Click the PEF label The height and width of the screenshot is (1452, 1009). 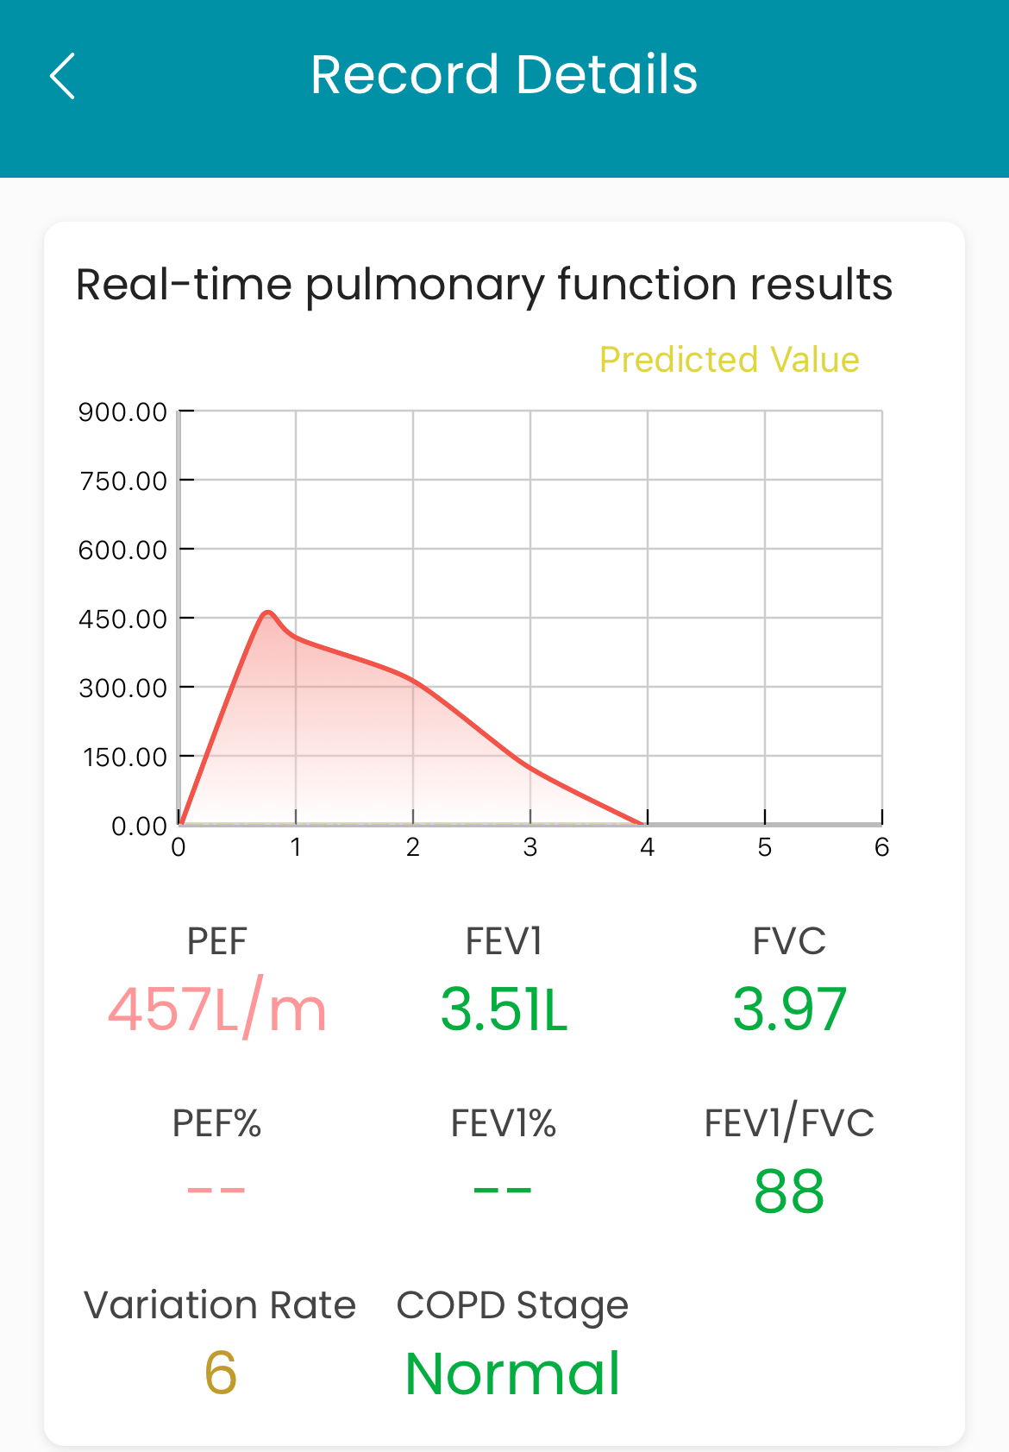[217, 941]
